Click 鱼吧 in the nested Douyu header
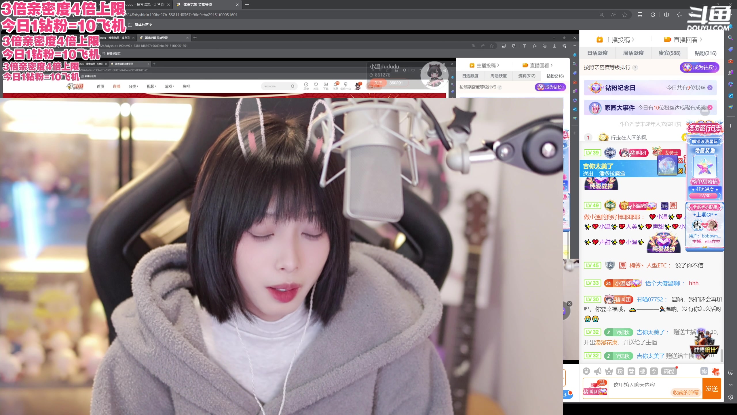Screen dimensions: 737x415 [186, 86]
